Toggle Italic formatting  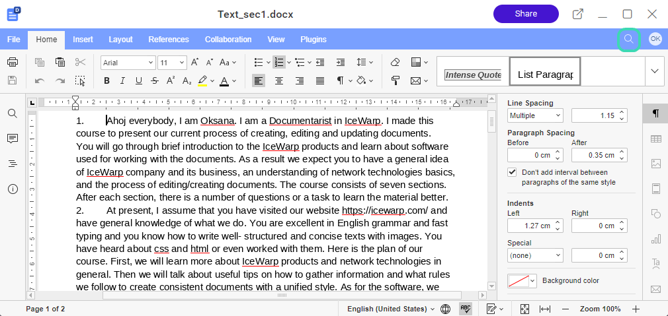[x=123, y=80]
